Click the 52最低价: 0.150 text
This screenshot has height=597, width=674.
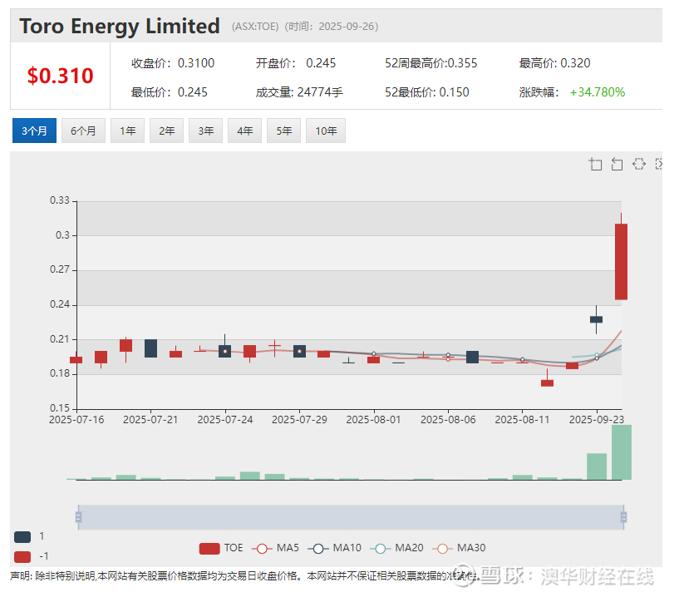click(427, 92)
